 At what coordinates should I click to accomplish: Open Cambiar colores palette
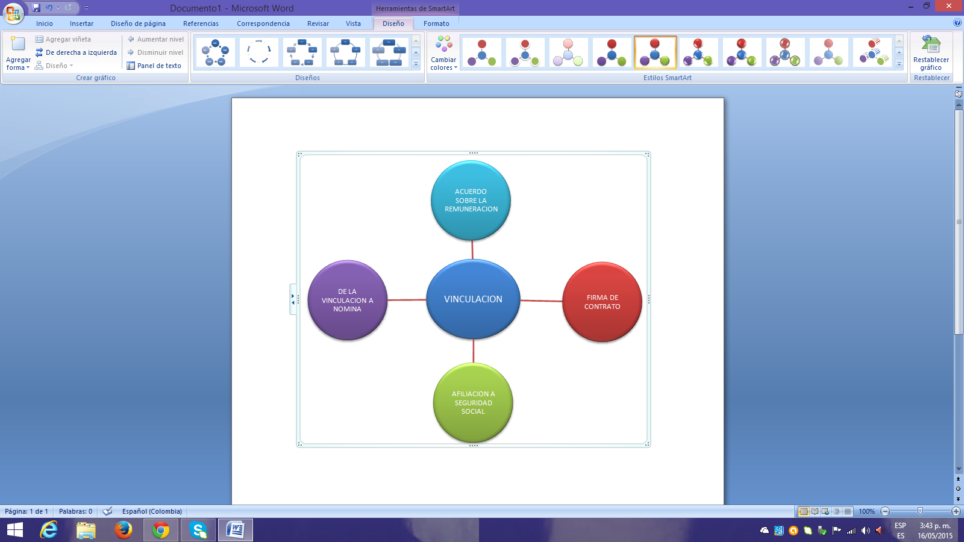(x=444, y=53)
